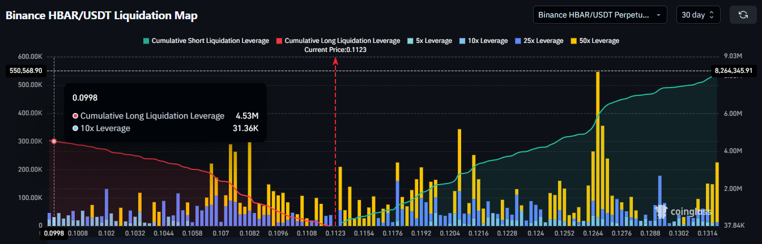Click the Binance HBAR/USDT Liquidation Map title
Screen dimensions: 762x244
click(101, 15)
